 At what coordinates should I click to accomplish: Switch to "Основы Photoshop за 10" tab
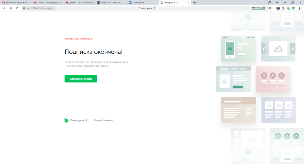[49, 2]
